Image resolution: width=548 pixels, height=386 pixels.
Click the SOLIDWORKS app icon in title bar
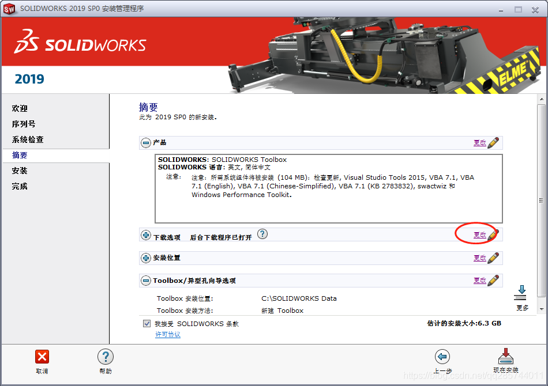pos(9,9)
